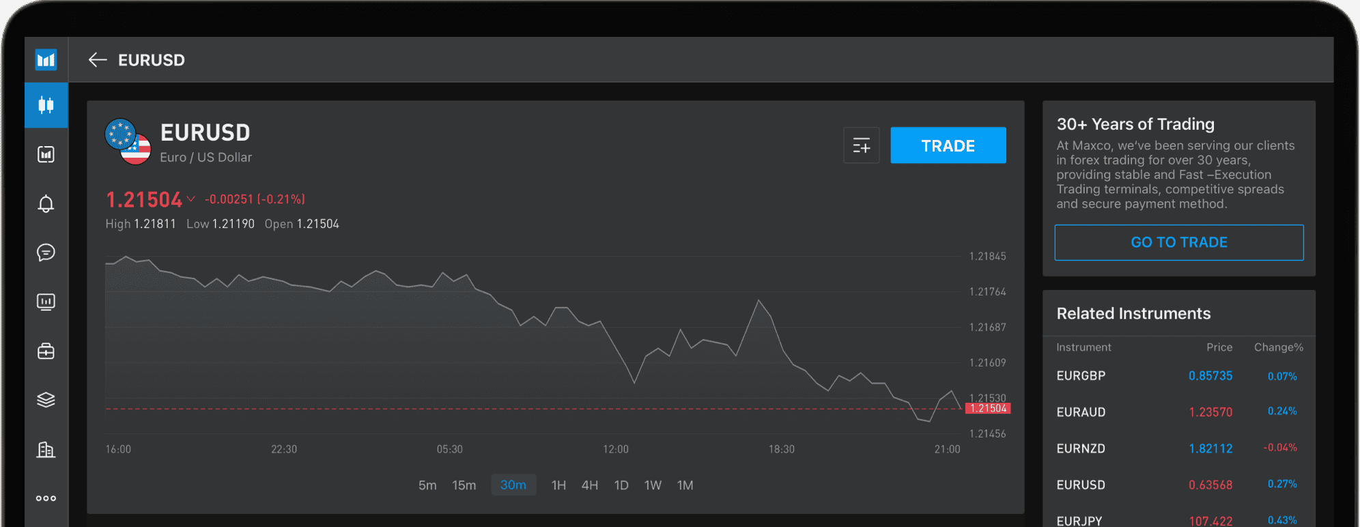Open the briefcase portfolio sidebar icon
The height and width of the screenshot is (527, 1360).
46,351
